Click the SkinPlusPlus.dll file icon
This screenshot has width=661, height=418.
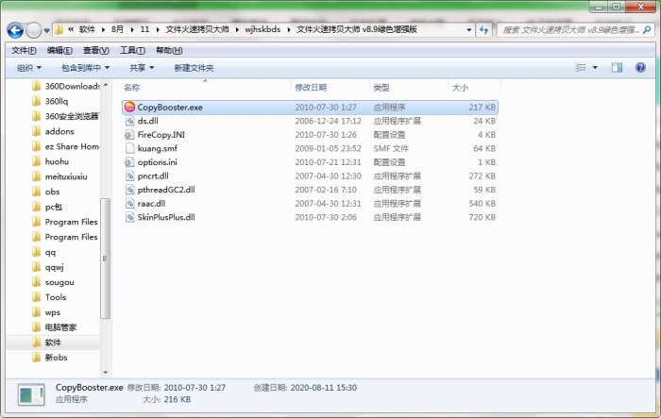130,217
